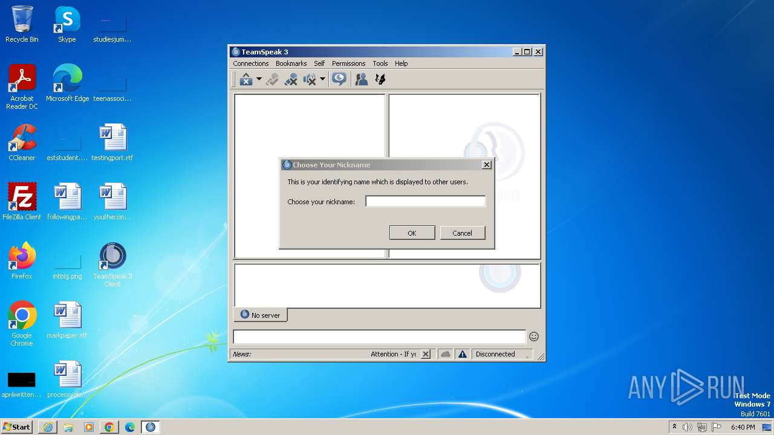Open the Bookmarks menu
This screenshot has width=774, height=435.
tap(291, 63)
